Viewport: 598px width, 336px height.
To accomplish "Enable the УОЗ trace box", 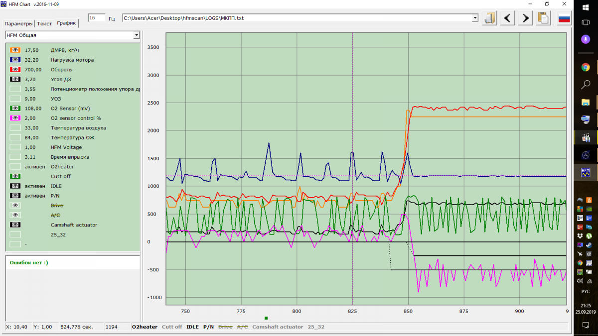I will click(15, 99).
